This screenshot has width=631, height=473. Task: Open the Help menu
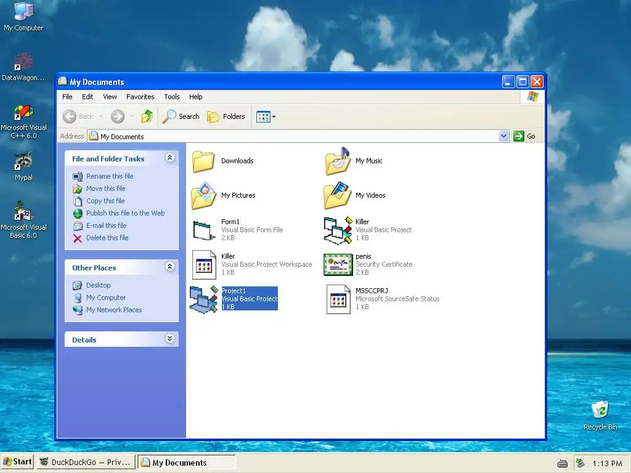pos(195,97)
